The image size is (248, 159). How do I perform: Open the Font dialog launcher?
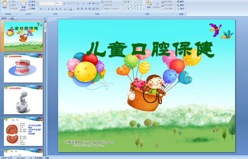[74, 14]
